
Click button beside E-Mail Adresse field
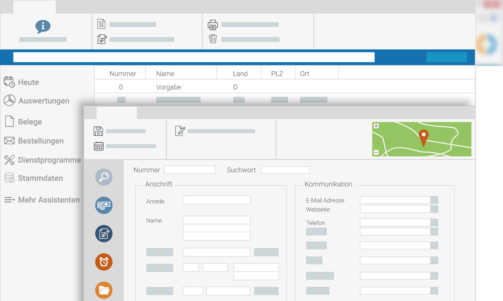pos(434,200)
